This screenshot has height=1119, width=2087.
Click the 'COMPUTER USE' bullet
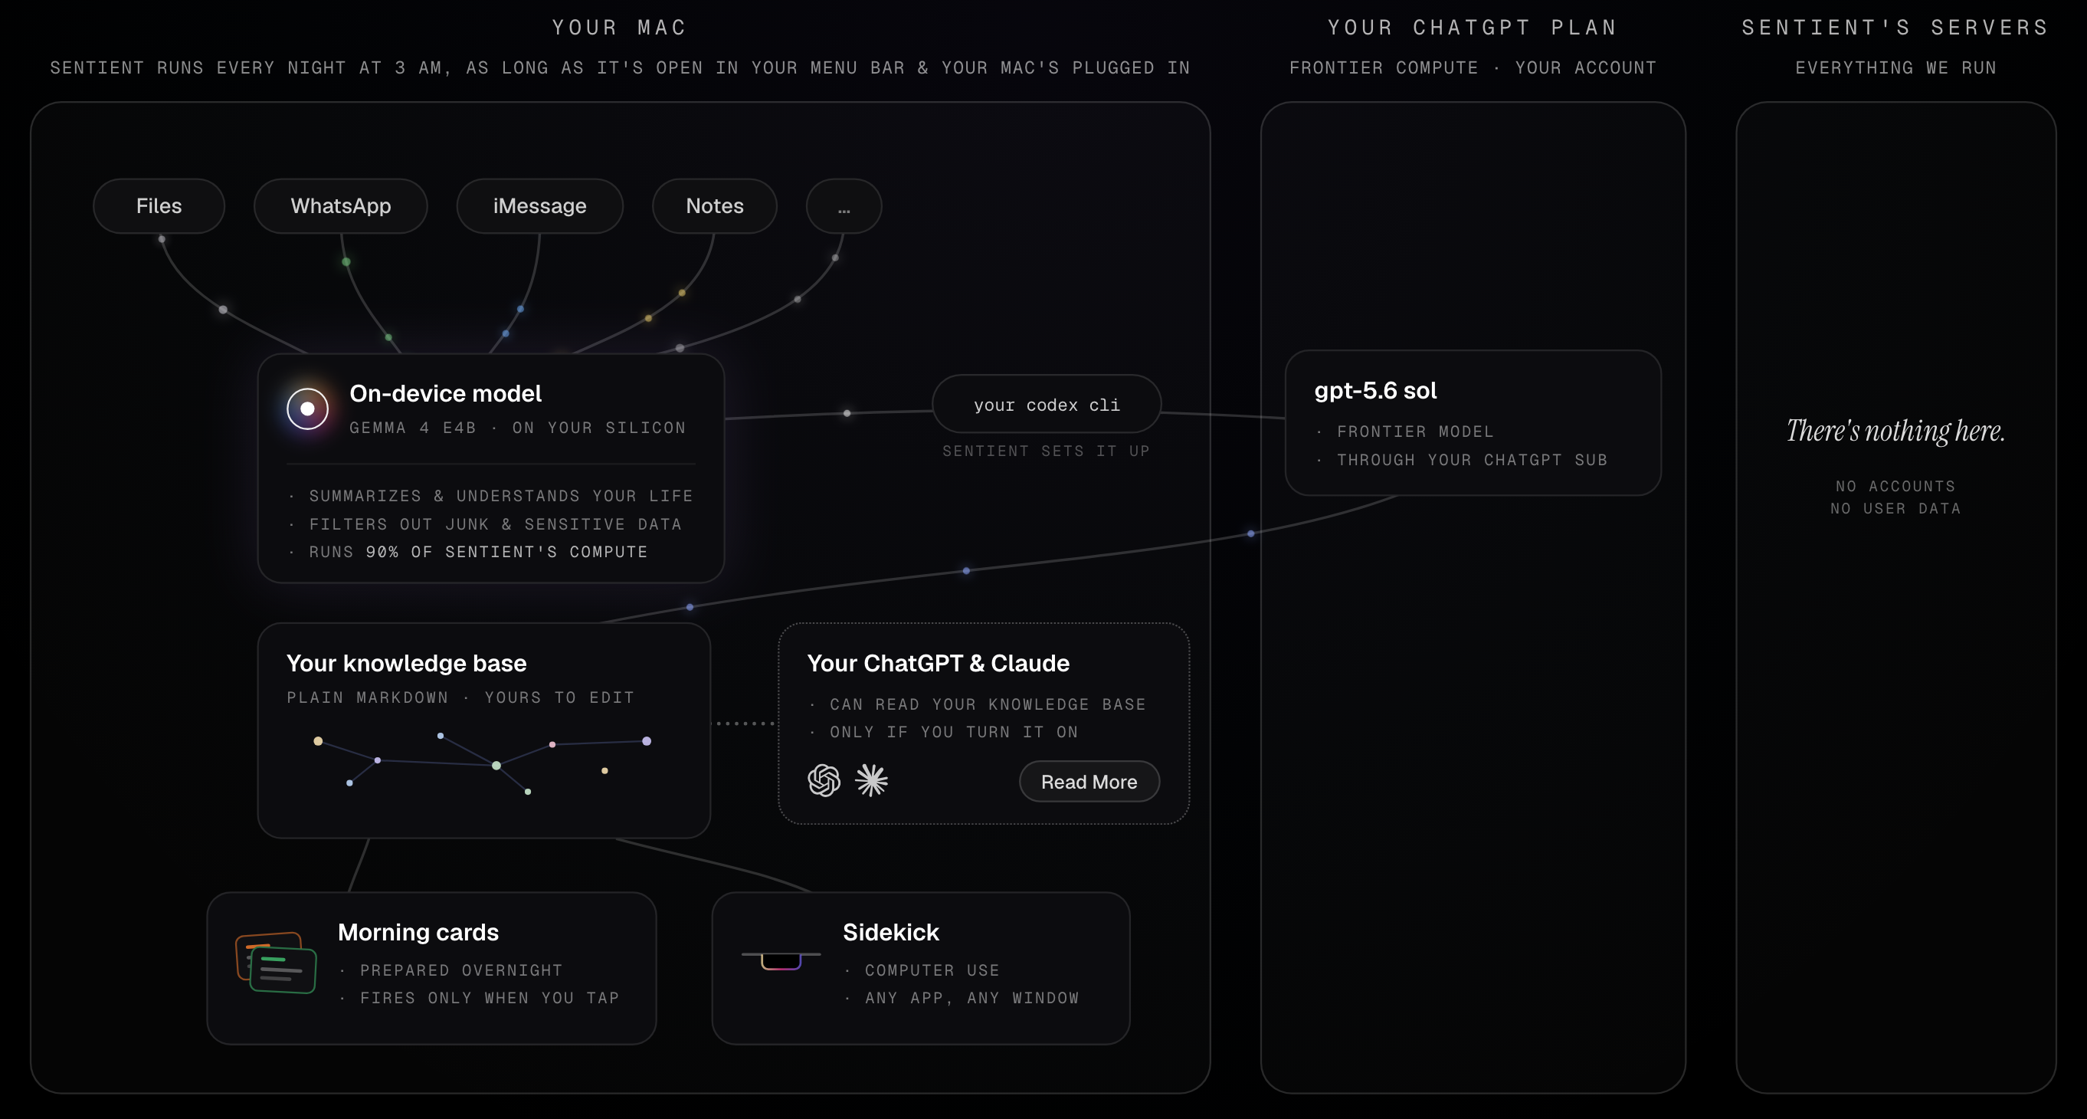coord(932,970)
